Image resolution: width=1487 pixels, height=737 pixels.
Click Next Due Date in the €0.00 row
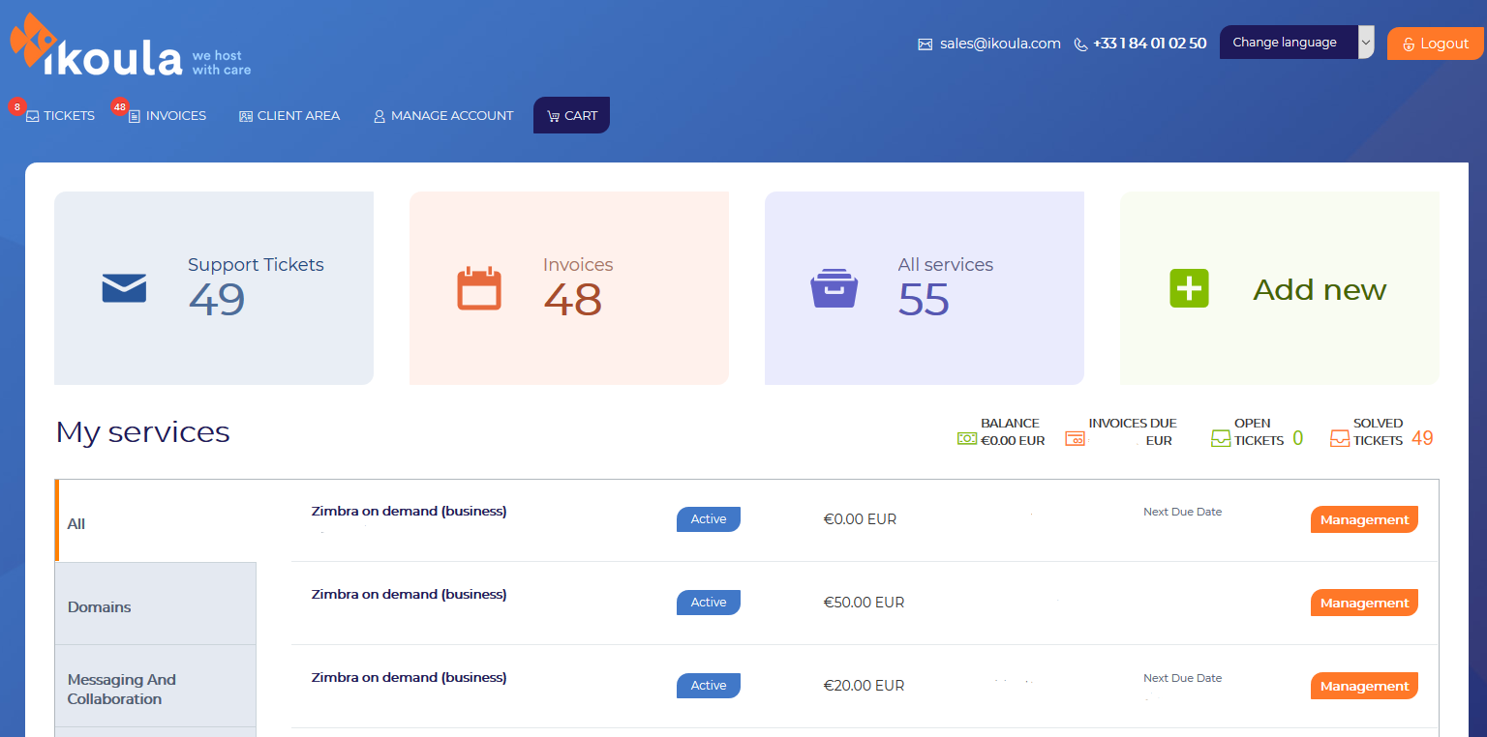pyautogui.click(x=1182, y=512)
